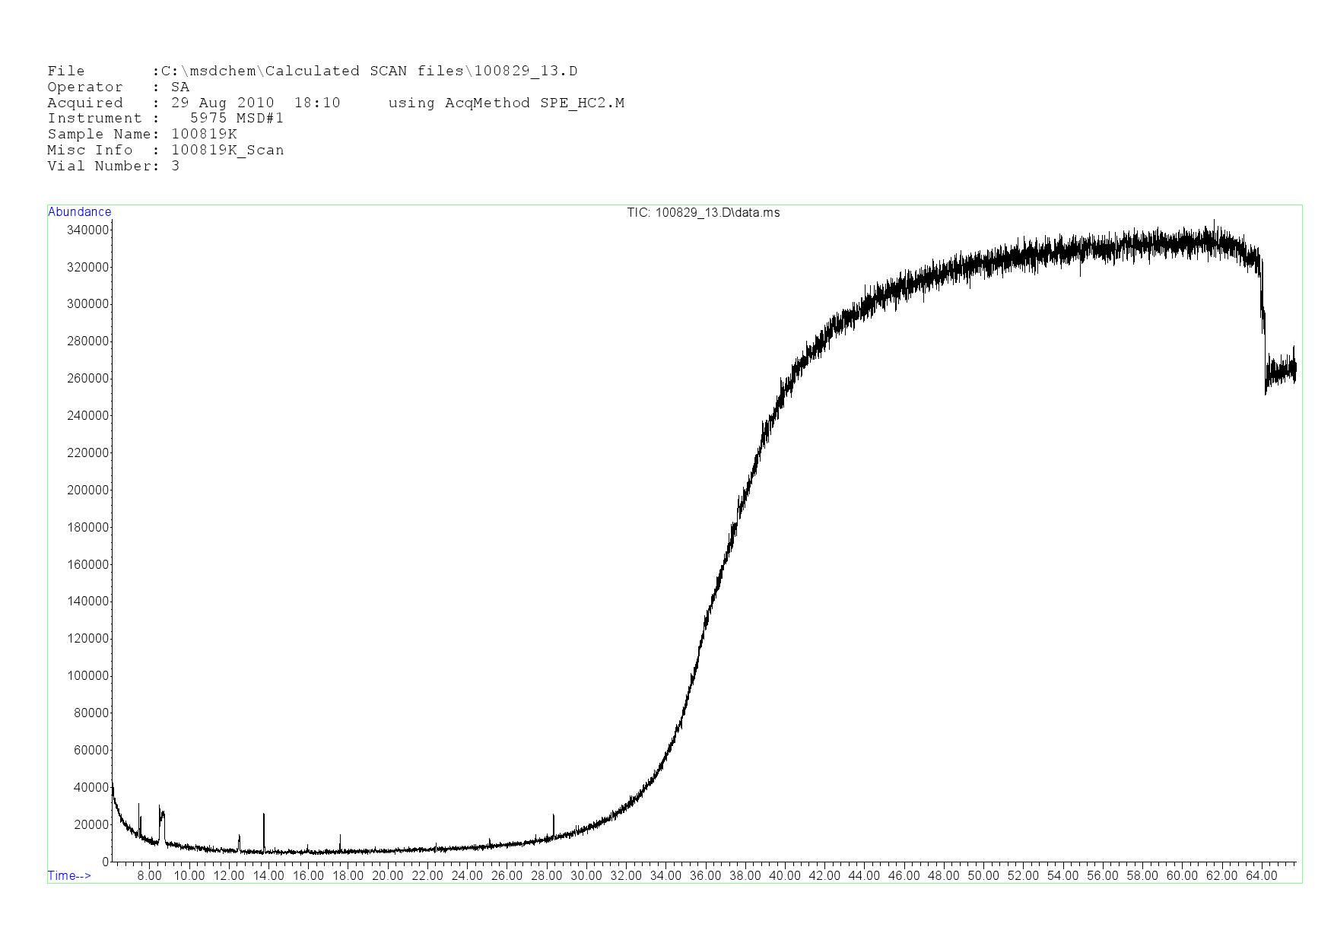The width and height of the screenshot is (1334, 943).
Task: Select the Abundance y-axis label
Action: [80, 212]
